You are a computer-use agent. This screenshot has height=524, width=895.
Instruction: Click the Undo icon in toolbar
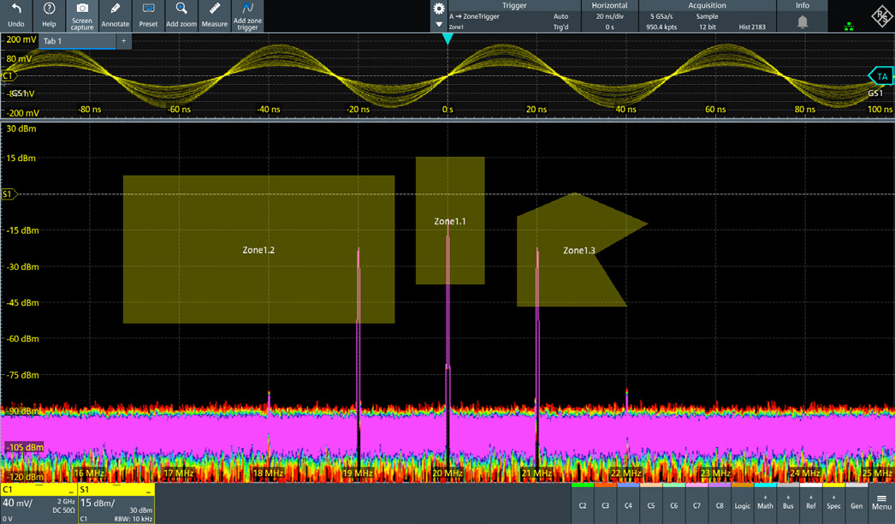[15, 15]
